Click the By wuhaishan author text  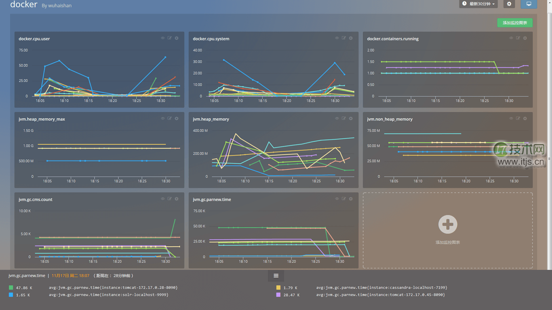click(x=57, y=6)
